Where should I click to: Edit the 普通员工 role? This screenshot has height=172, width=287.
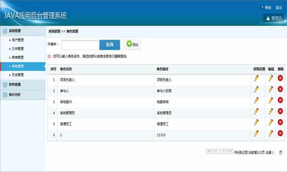point(271,122)
